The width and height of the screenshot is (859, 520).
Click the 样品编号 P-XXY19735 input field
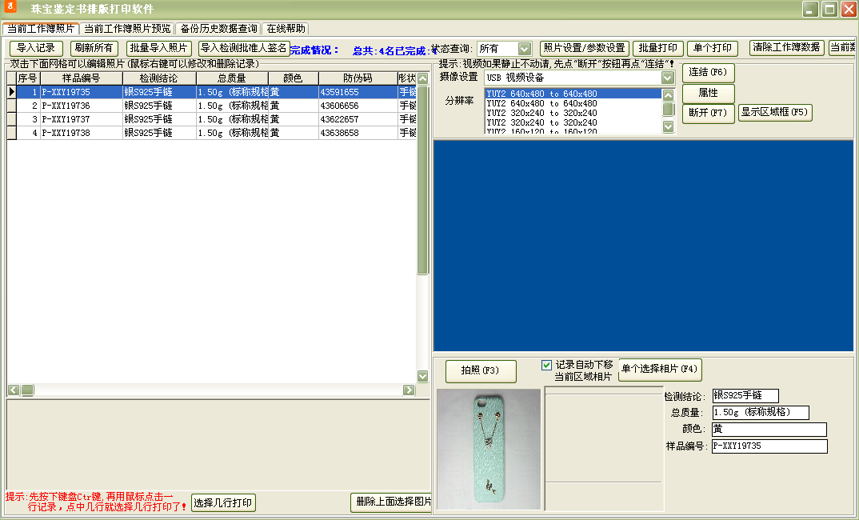click(768, 446)
